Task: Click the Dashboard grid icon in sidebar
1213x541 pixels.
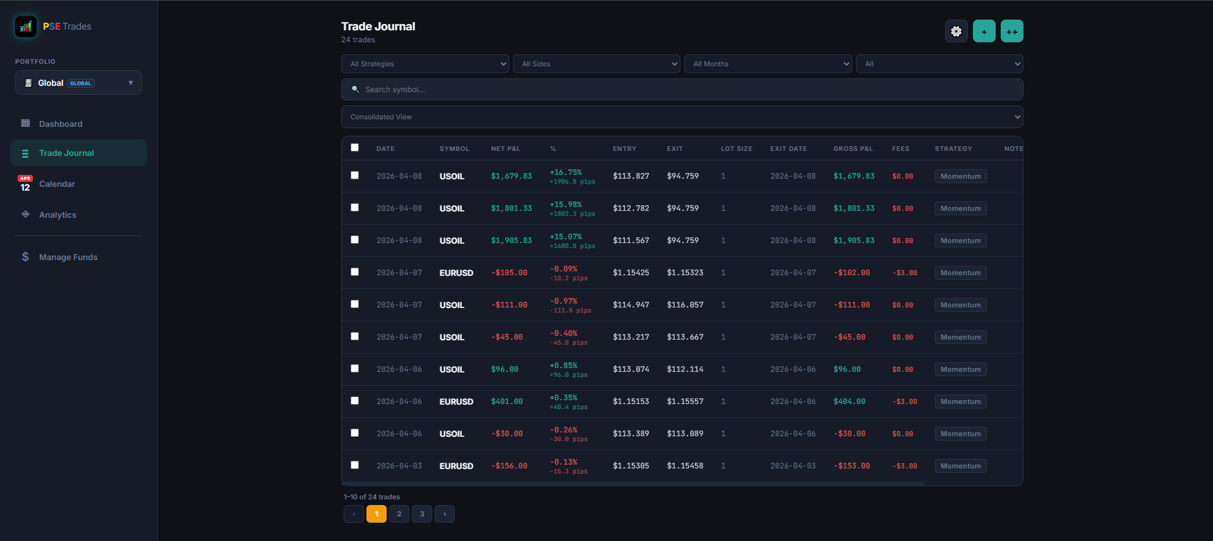Action: coord(25,124)
